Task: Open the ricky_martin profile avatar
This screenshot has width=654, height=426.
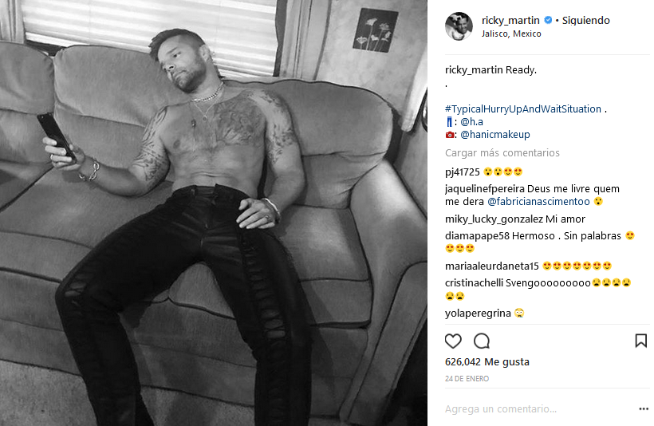Action: click(459, 26)
